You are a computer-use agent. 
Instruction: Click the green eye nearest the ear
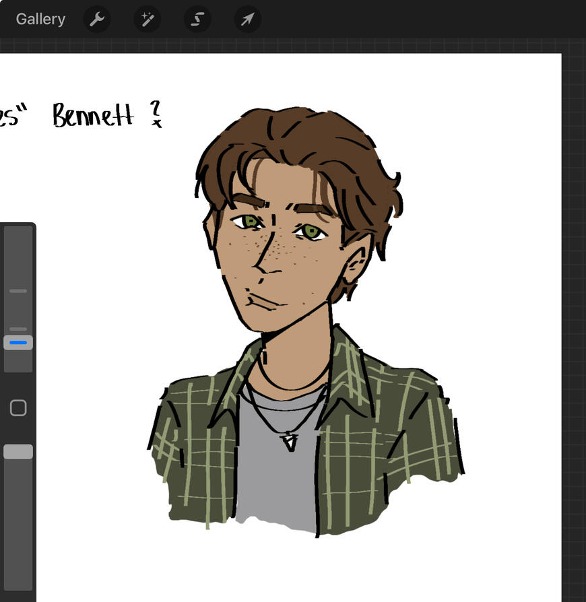[311, 232]
